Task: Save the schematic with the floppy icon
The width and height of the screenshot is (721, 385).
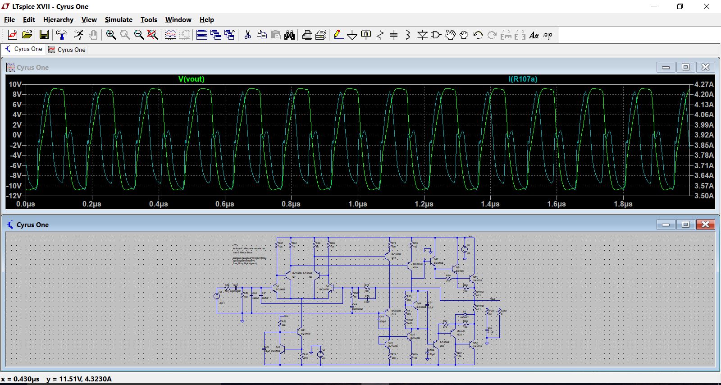Action: pyautogui.click(x=44, y=35)
